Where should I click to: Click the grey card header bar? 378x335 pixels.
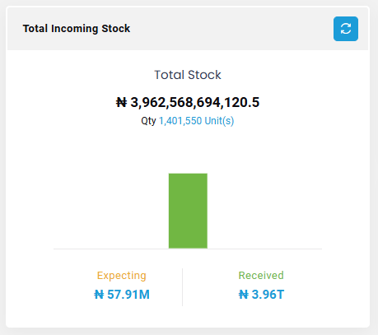click(x=188, y=29)
